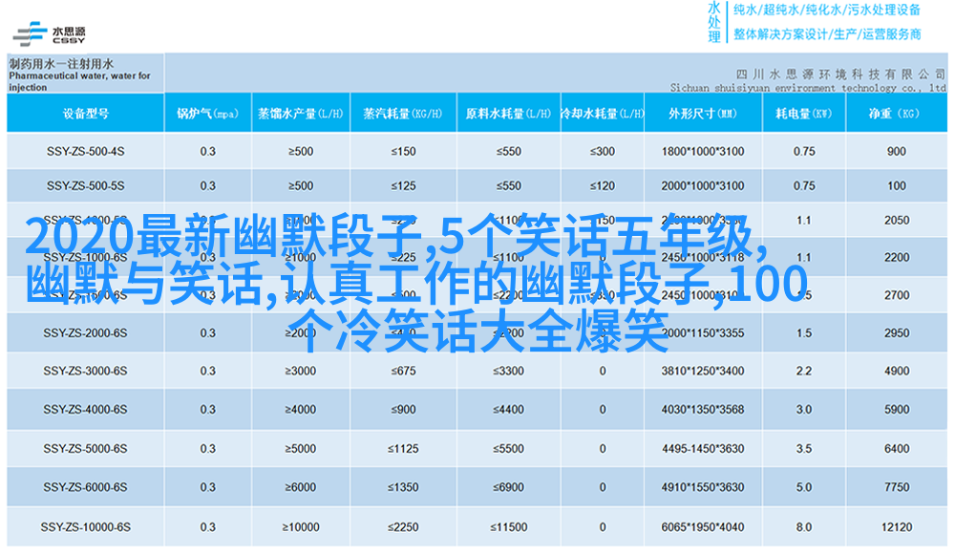
Task: Click the 水处理 badge icon
Action: [713, 23]
